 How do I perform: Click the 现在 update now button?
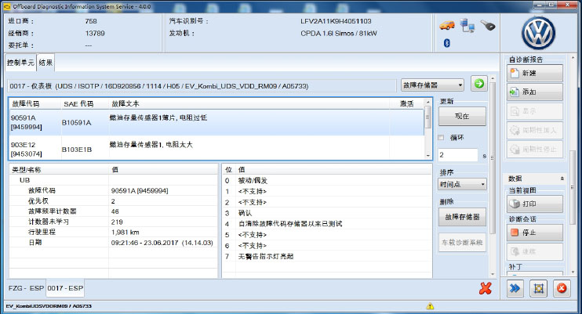(462, 116)
